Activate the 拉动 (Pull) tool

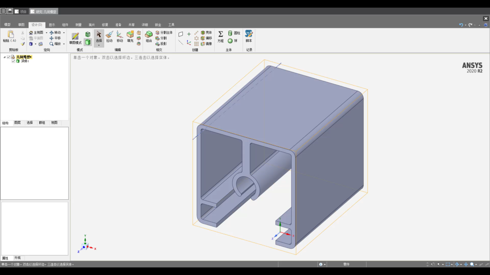point(109,36)
